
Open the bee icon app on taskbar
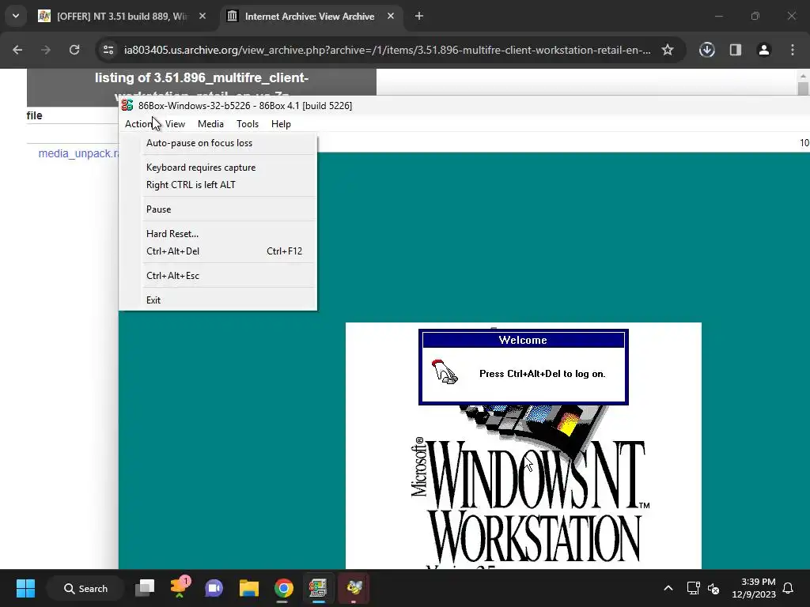point(354,588)
